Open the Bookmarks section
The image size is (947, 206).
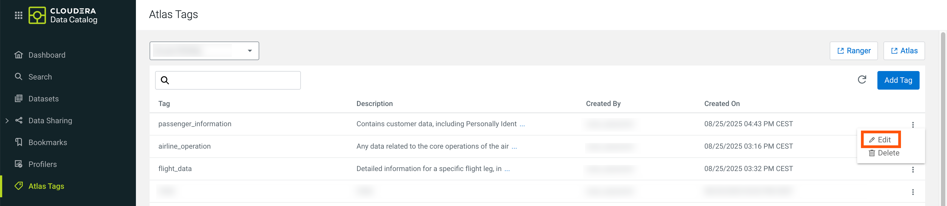47,142
